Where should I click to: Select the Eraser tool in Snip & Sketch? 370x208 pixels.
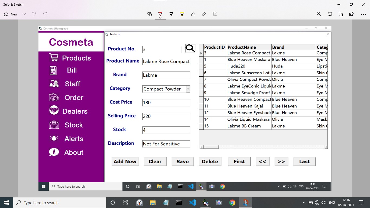coord(193,14)
